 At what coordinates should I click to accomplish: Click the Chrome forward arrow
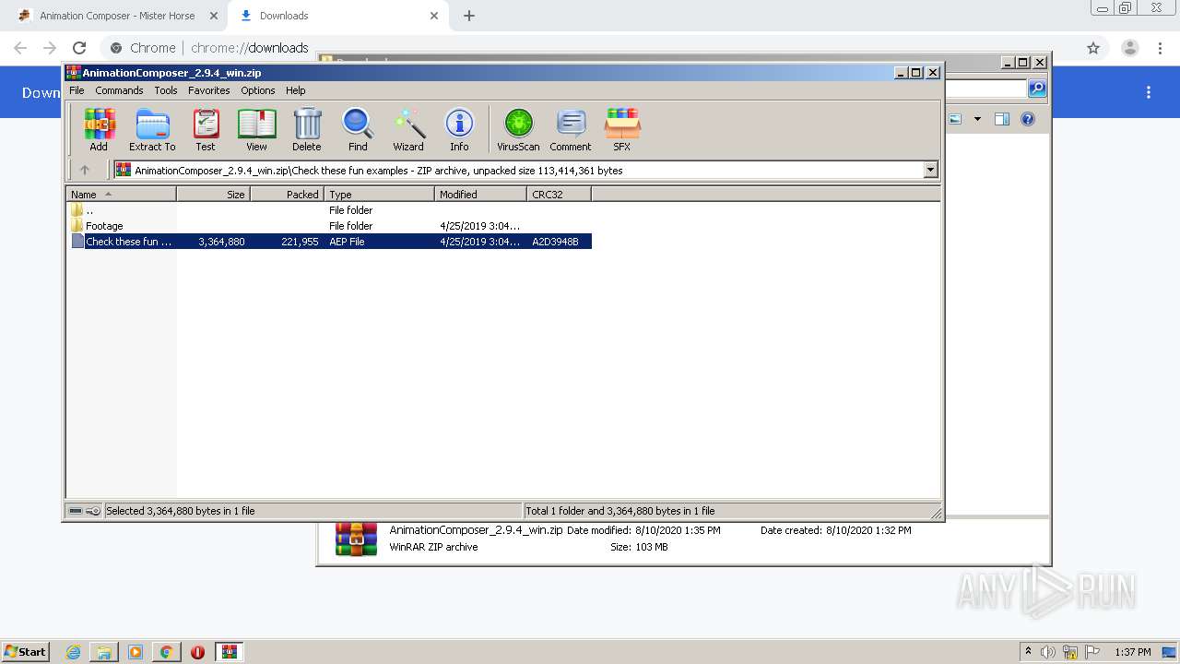click(x=50, y=48)
